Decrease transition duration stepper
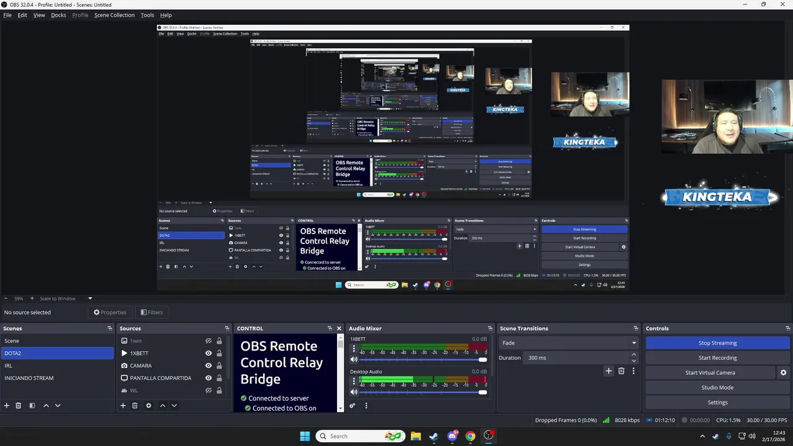The height and width of the screenshot is (446, 793). pos(633,361)
